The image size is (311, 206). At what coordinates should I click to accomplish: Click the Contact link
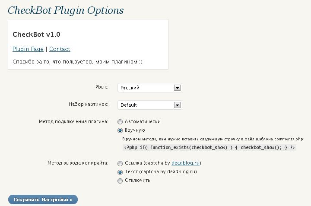point(60,49)
